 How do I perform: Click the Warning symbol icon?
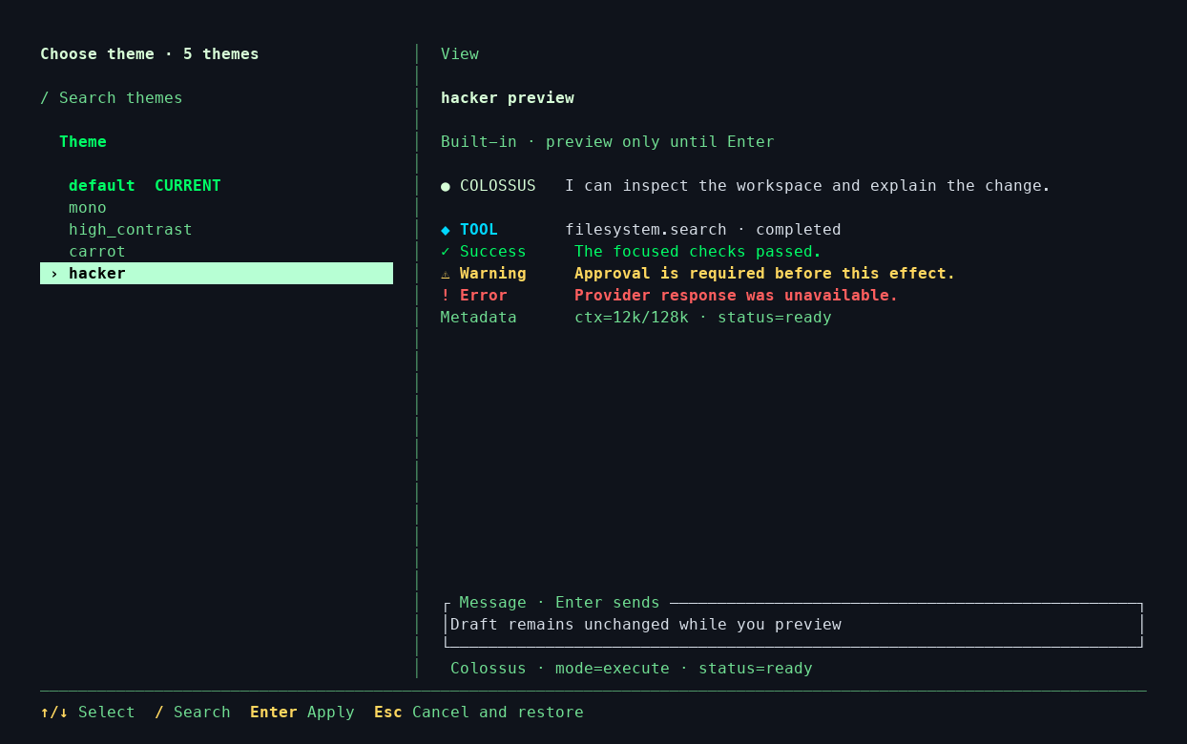(446, 274)
